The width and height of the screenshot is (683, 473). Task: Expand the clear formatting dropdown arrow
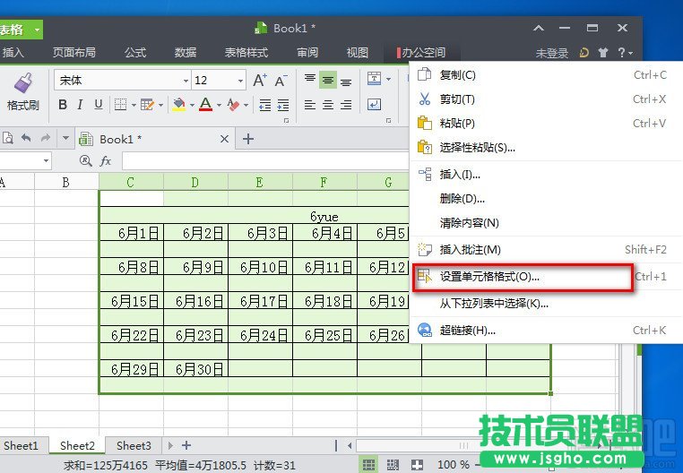pos(246,105)
